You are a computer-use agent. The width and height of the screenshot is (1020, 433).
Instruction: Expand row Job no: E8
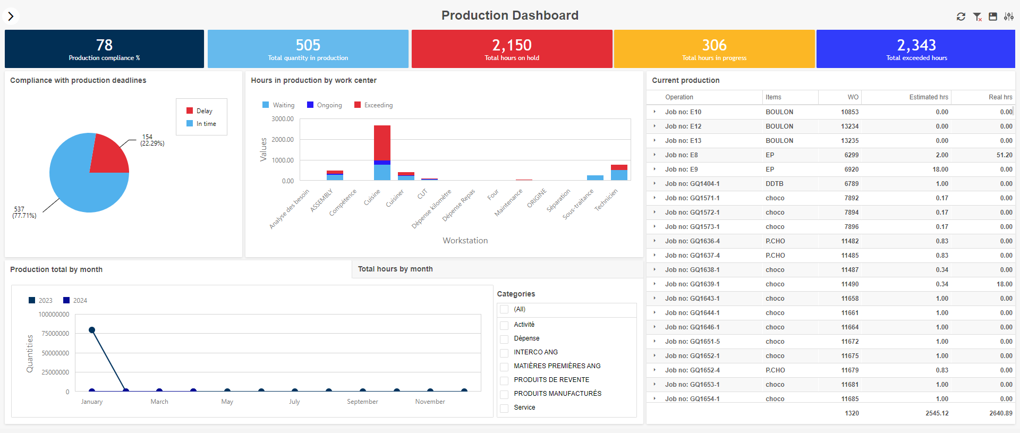click(x=654, y=155)
